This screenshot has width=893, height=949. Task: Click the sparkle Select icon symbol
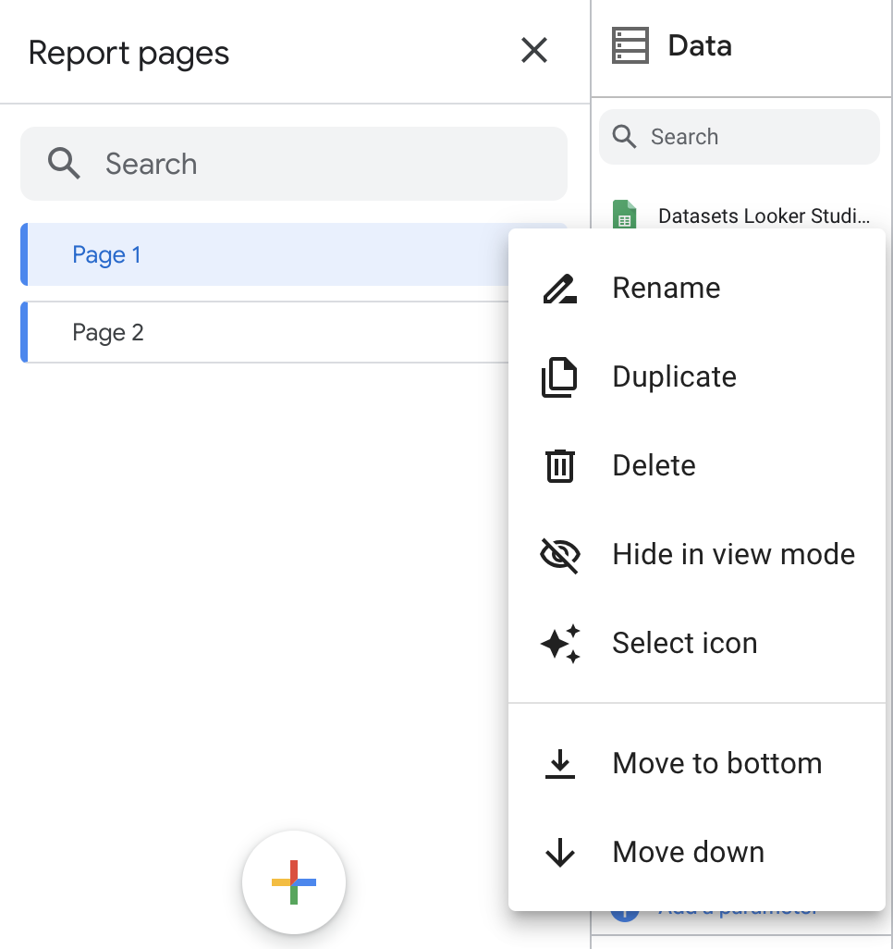(560, 643)
